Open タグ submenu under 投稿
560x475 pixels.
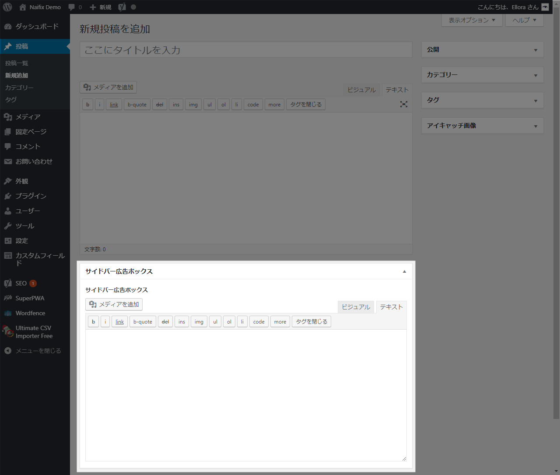click(11, 99)
